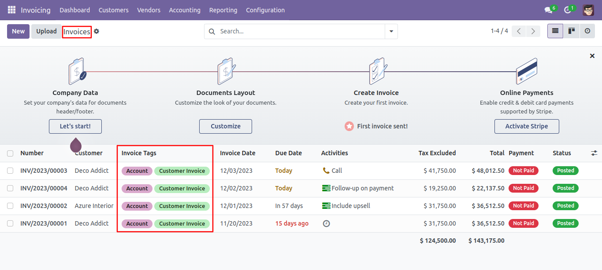Click the 11/20/2023 invoice date
The height and width of the screenshot is (270, 602).
pyautogui.click(x=236, y=223)
